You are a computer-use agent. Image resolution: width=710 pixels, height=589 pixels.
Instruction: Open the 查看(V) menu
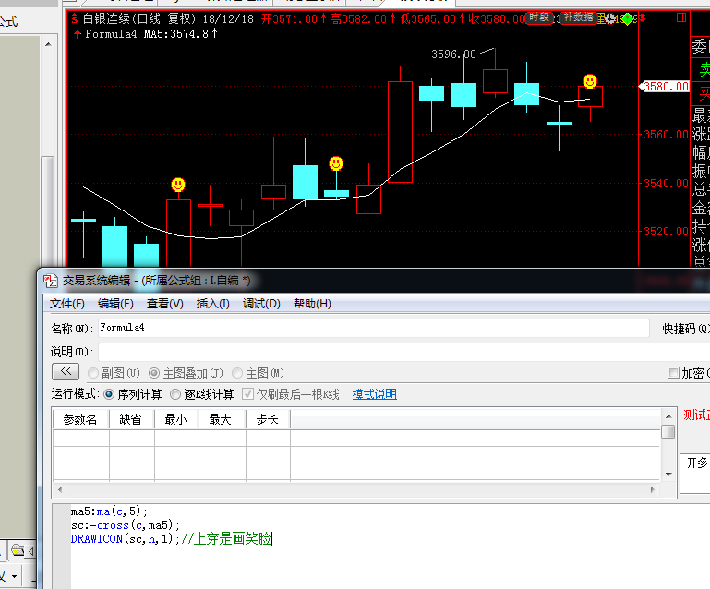point(165,304)
